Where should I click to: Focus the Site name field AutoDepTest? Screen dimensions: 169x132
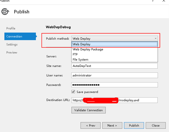[115, 66]
